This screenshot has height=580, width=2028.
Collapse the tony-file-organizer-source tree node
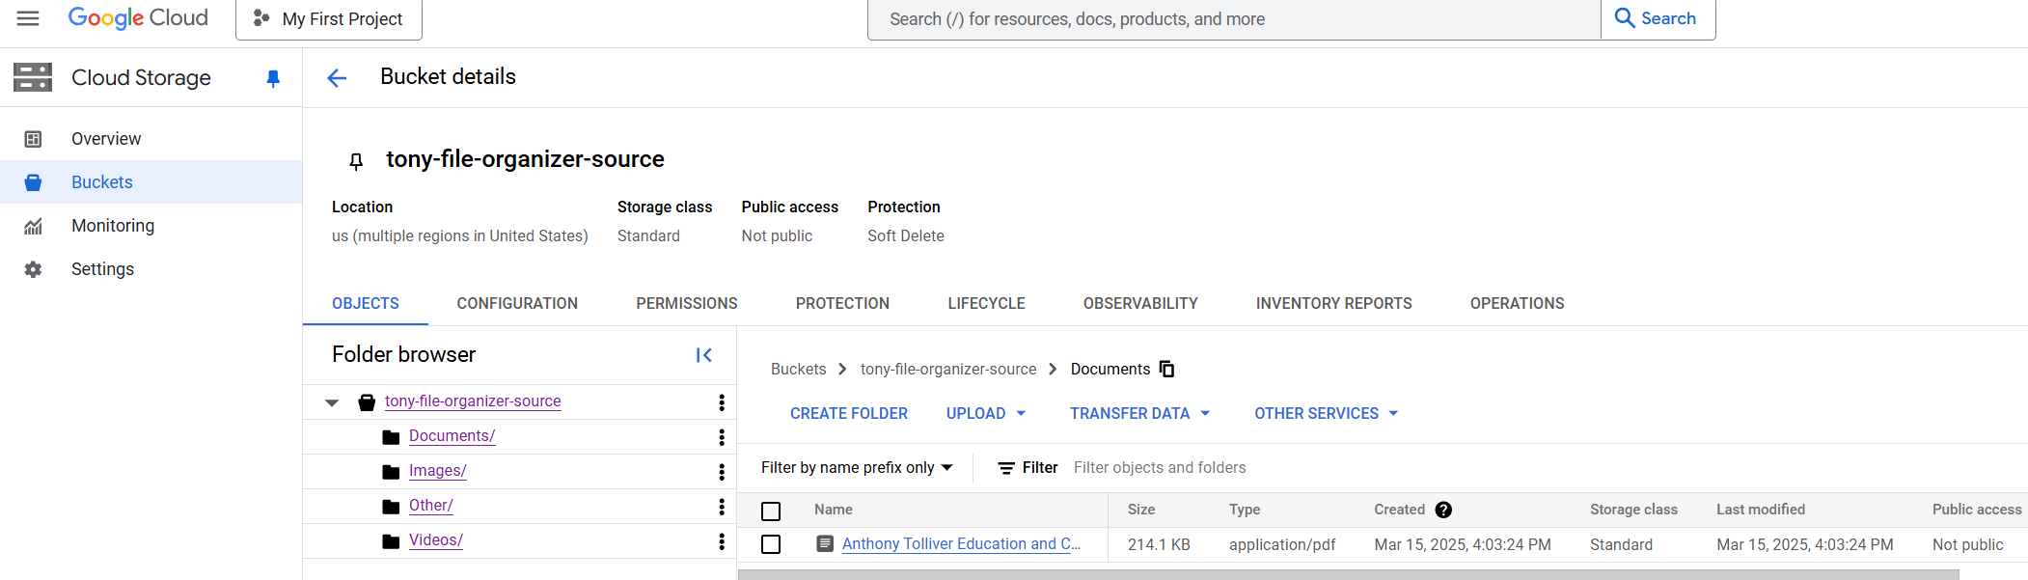332,402
